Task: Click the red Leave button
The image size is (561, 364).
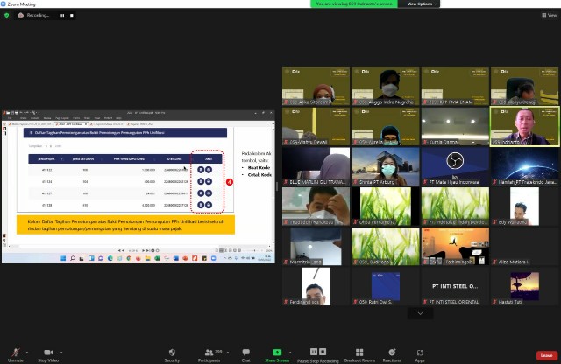Action: coord(546,355)
